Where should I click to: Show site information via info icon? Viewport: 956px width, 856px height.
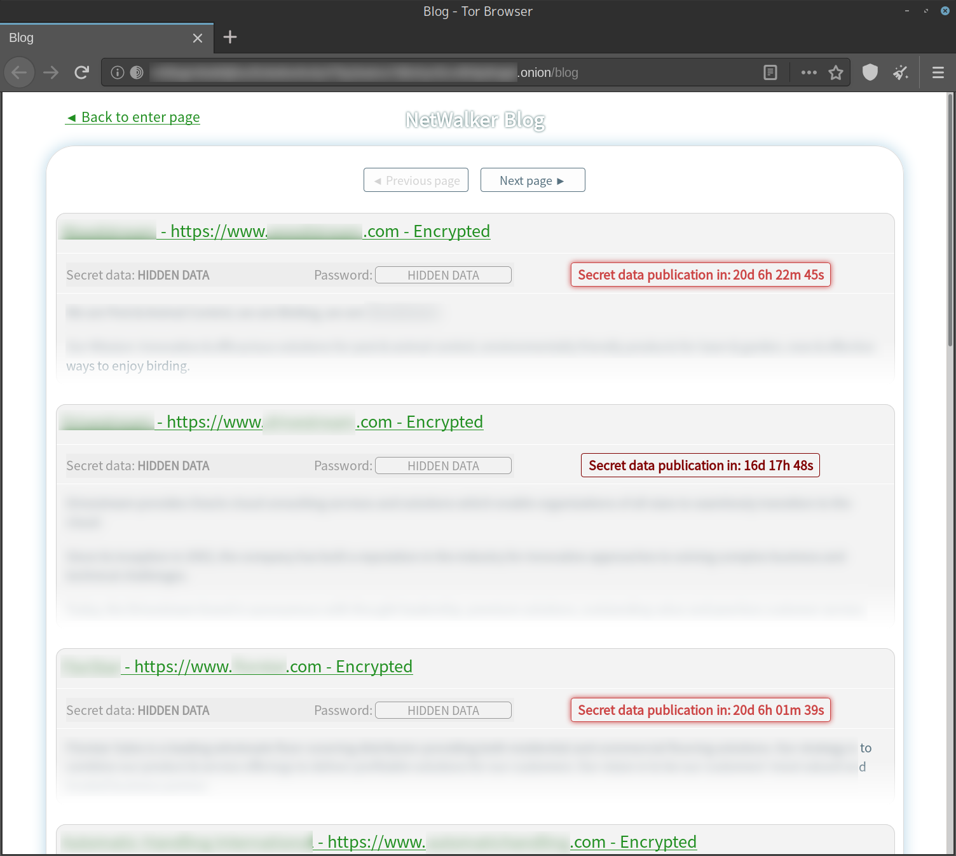[x=117, y=72]
